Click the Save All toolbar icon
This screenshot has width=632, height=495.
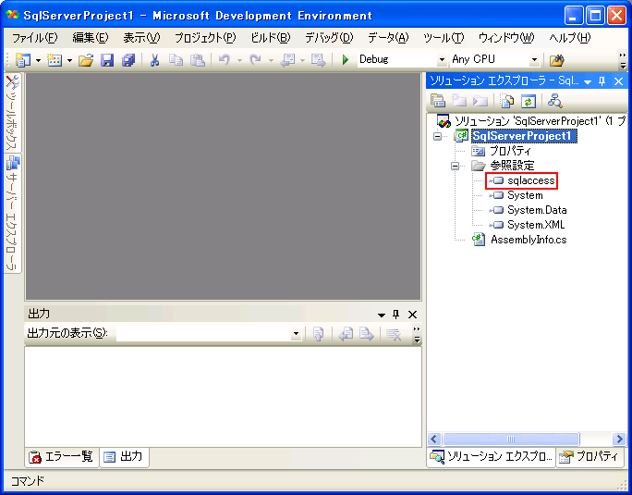128,60
